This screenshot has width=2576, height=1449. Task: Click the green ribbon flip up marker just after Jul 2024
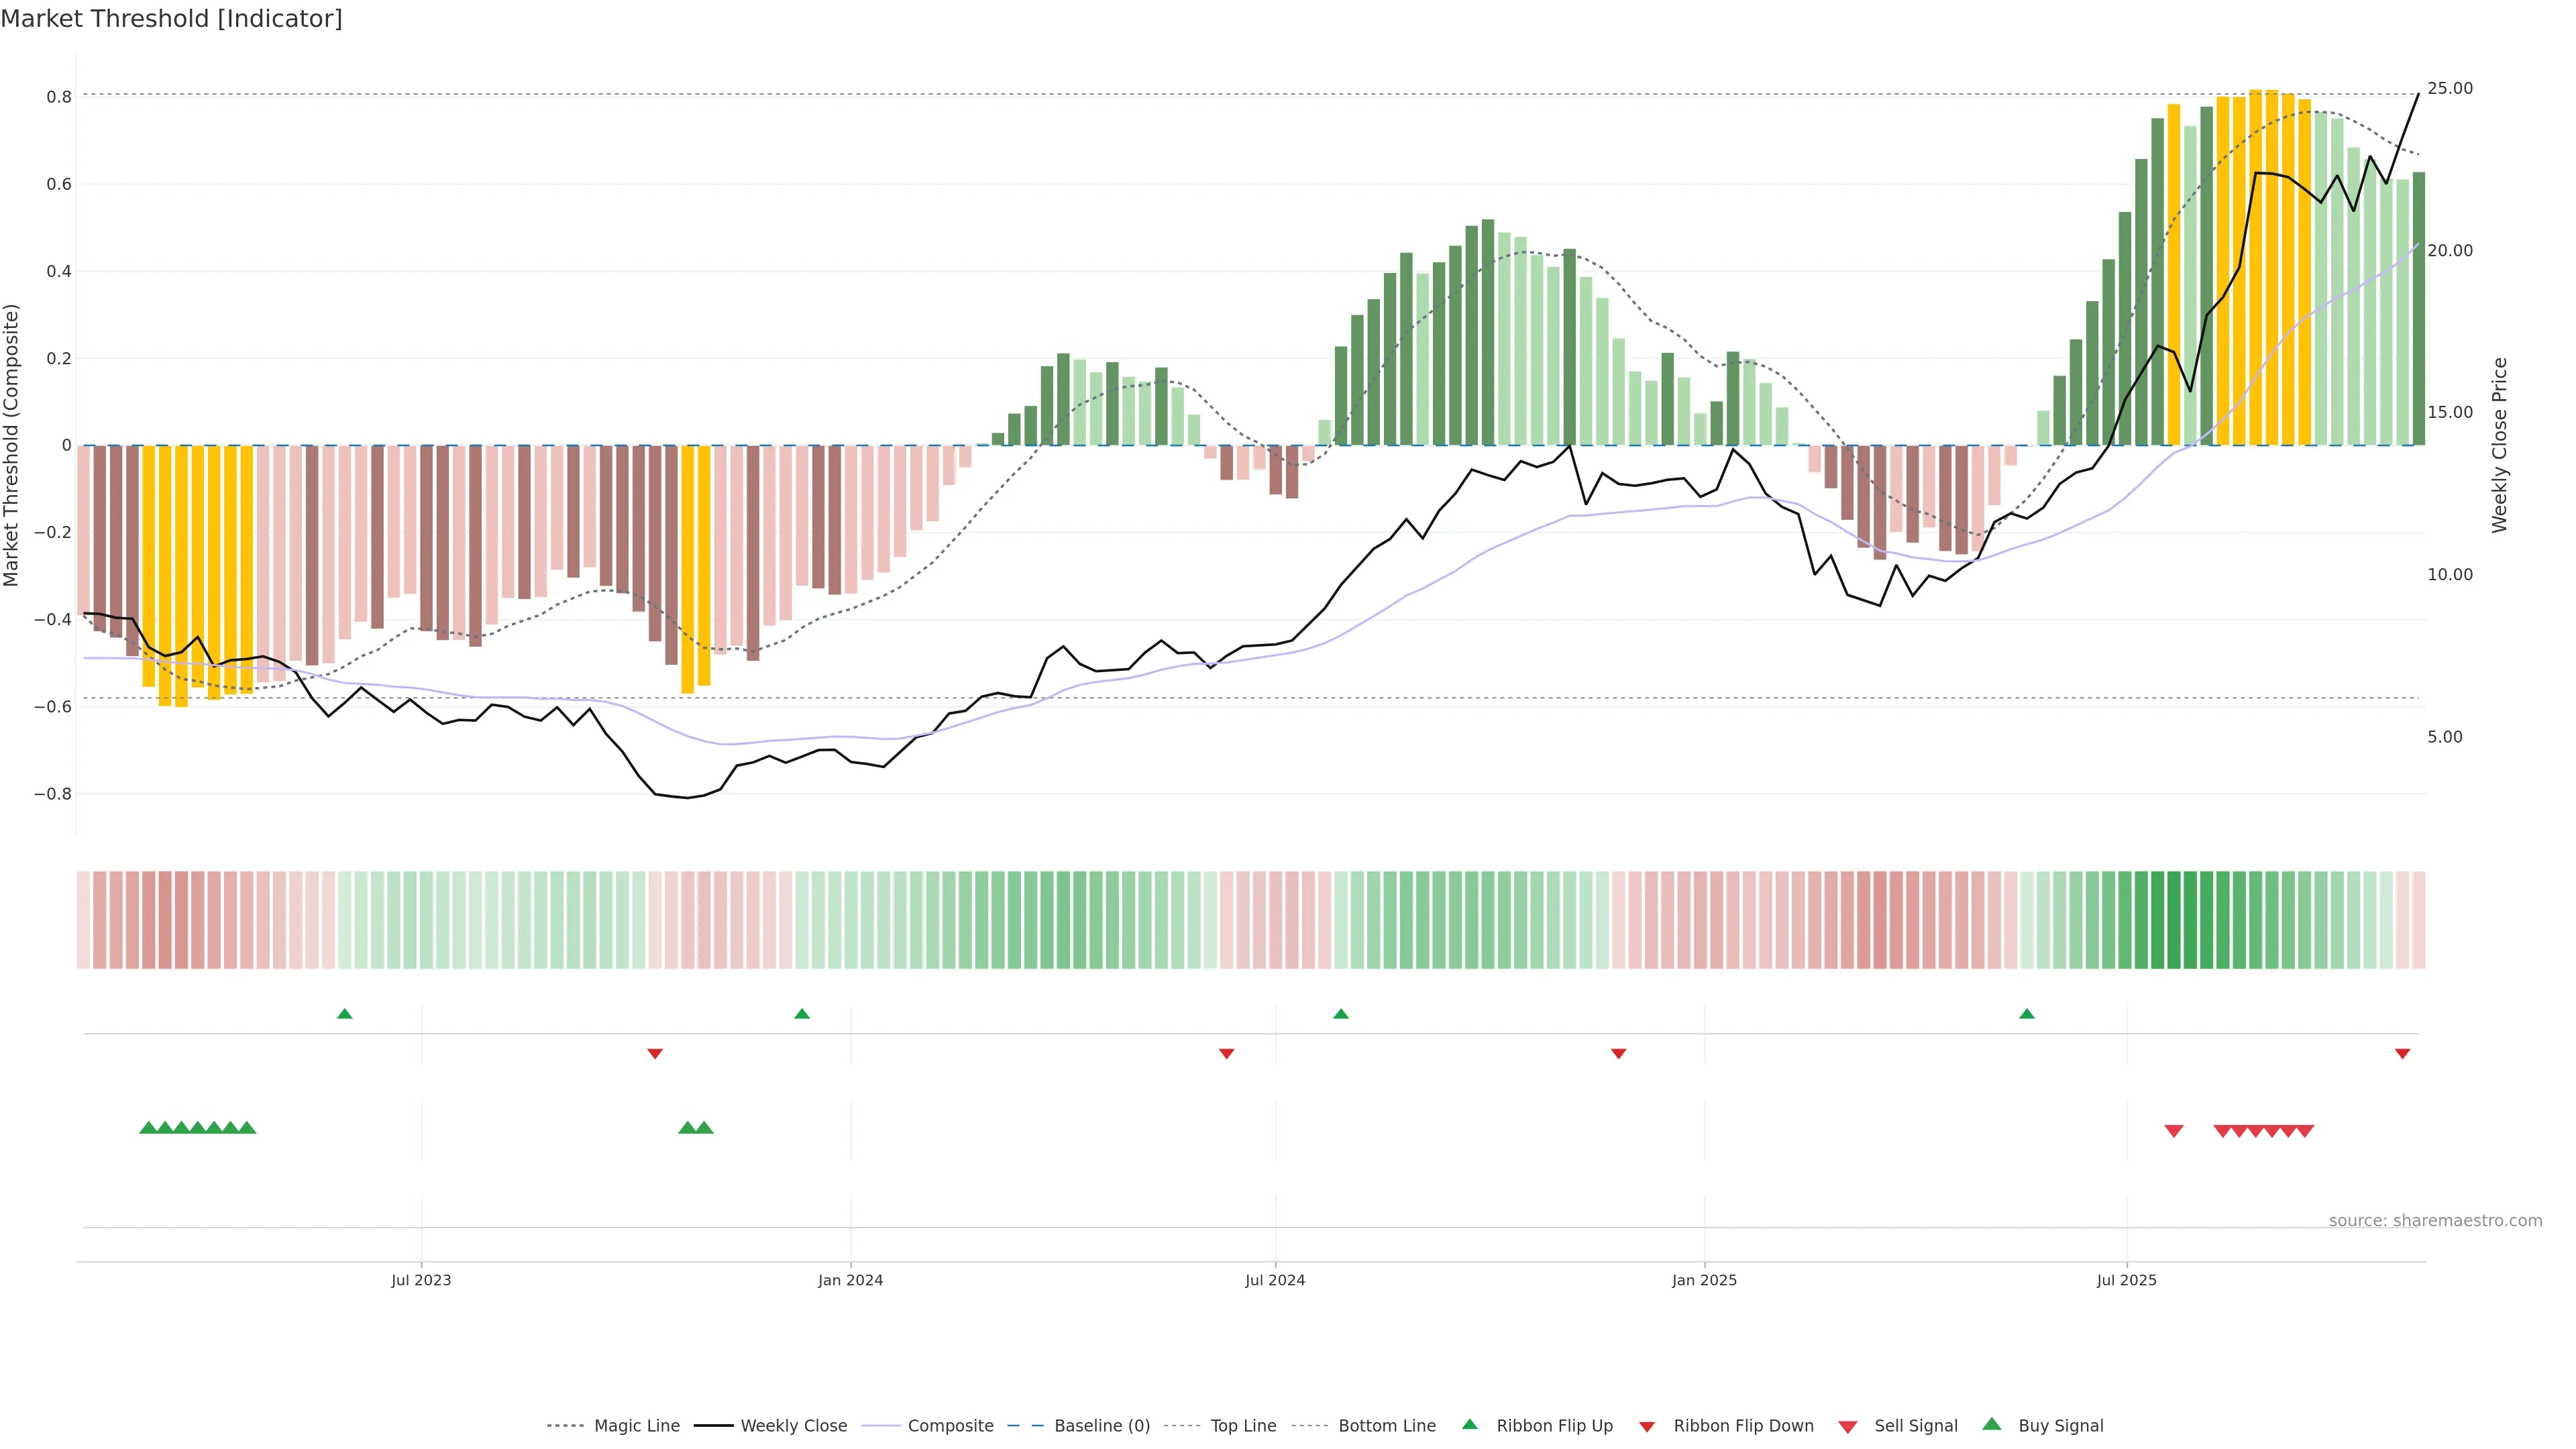[x=1341, y=1014]
